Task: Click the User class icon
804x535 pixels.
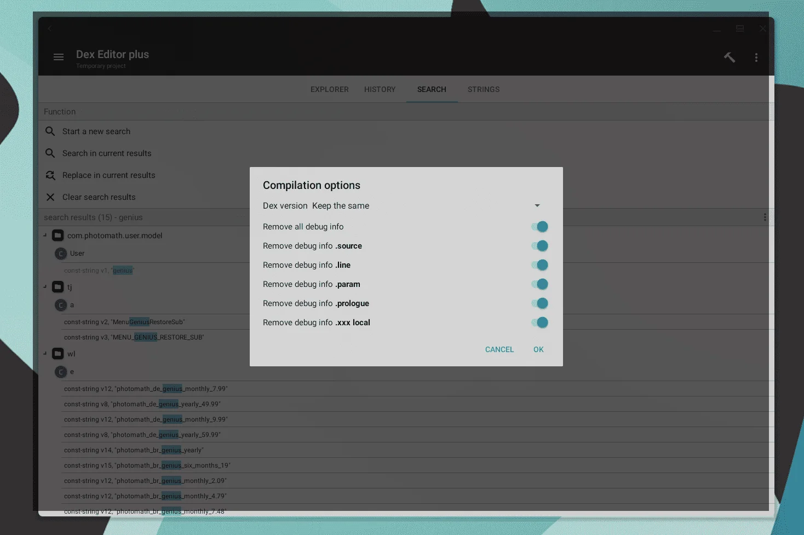Action: tap(61, 254)
